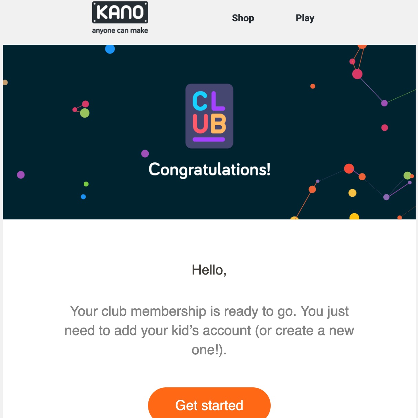This screenshot has height=418, width=418.
Task: Open the Shop section
Action: (243, 18)
